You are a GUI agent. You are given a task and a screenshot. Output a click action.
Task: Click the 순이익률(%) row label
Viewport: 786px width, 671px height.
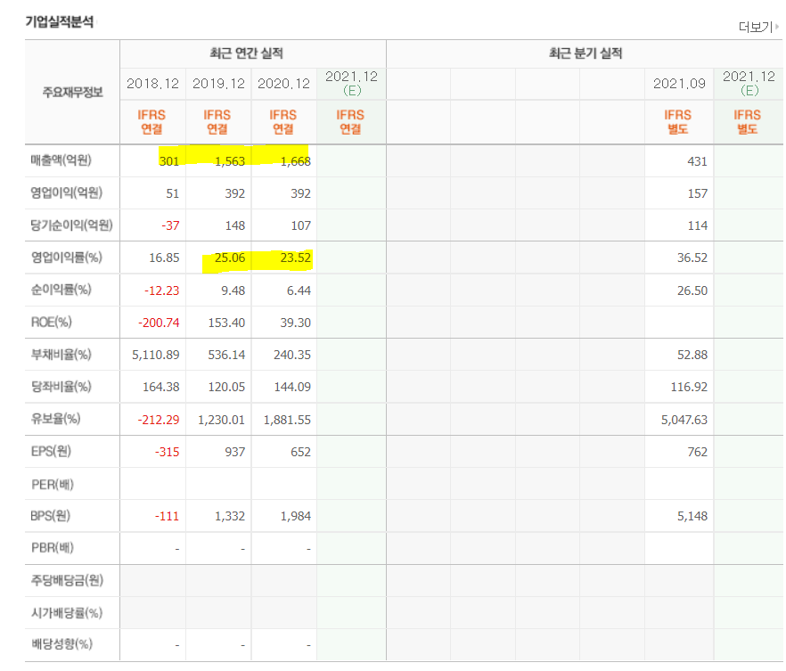[x=61, y=290]
